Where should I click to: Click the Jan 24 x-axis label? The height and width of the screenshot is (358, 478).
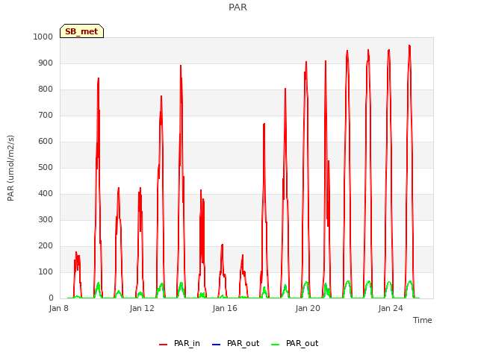point(391,308)
